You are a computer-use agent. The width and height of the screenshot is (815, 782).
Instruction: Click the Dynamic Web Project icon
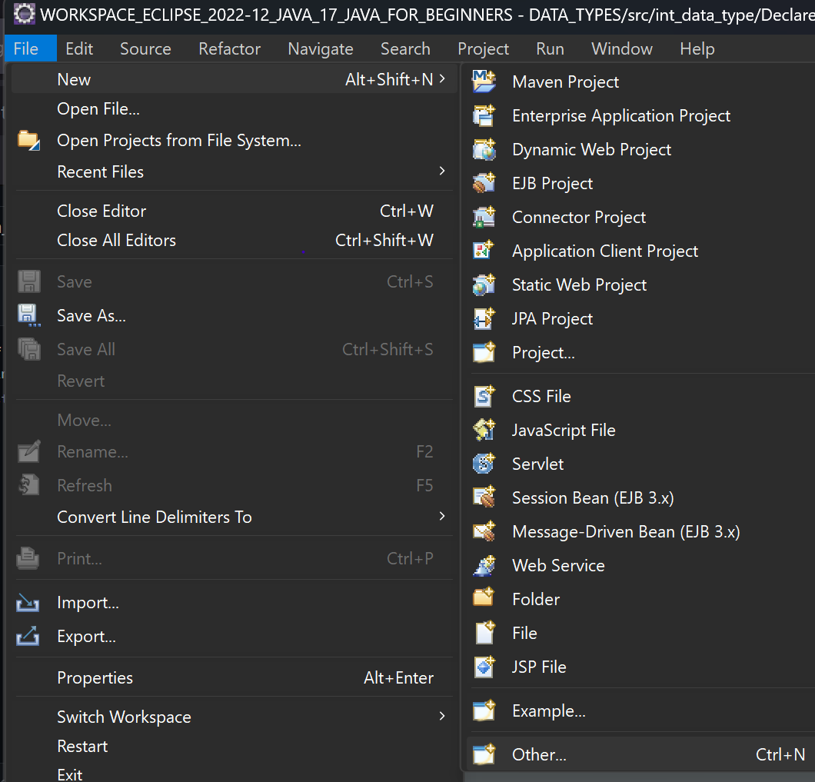484,149
